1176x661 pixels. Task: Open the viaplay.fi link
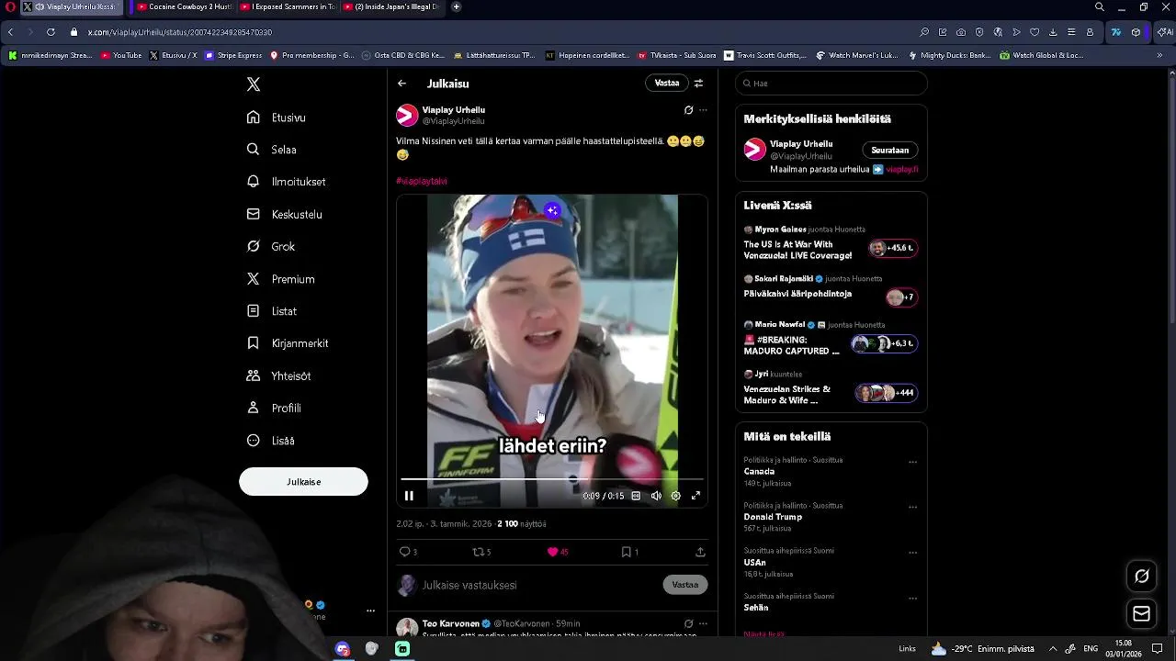pos(902,169)
